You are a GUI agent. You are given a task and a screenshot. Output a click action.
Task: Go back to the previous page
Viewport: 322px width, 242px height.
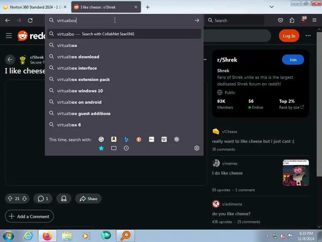coord(8,20)
